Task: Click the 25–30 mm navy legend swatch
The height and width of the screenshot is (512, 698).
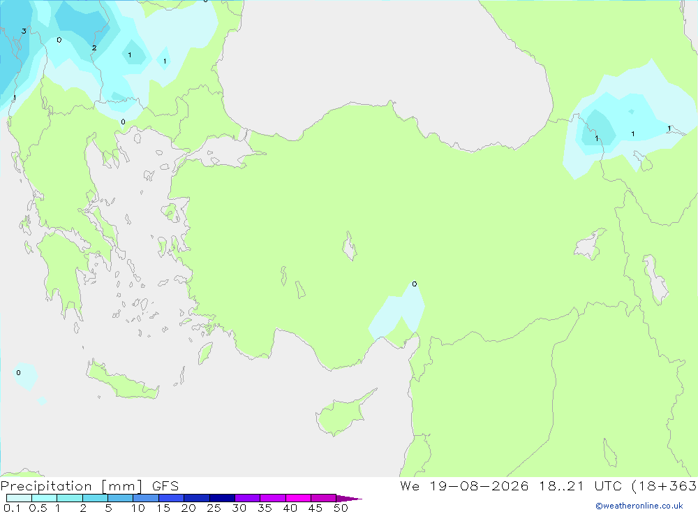Action: click(x=222, y=498)
